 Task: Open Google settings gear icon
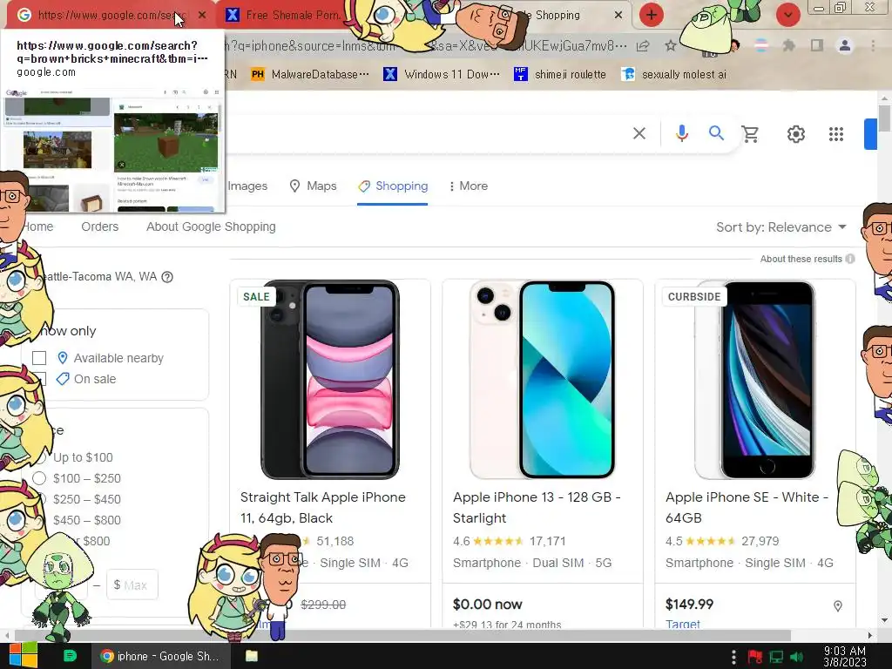click(x=796, y=134)
